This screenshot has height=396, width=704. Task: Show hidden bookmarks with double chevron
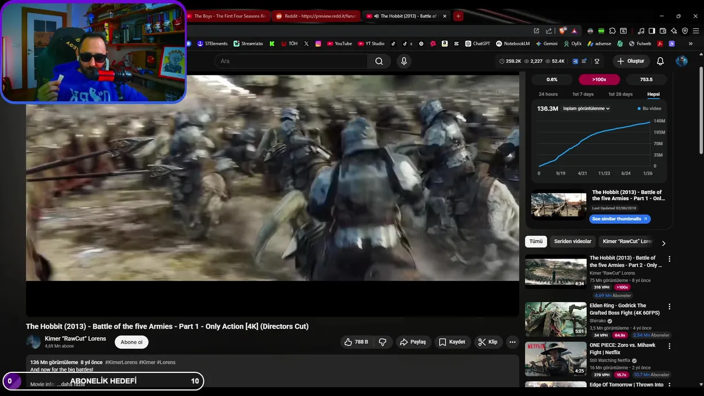691,43
